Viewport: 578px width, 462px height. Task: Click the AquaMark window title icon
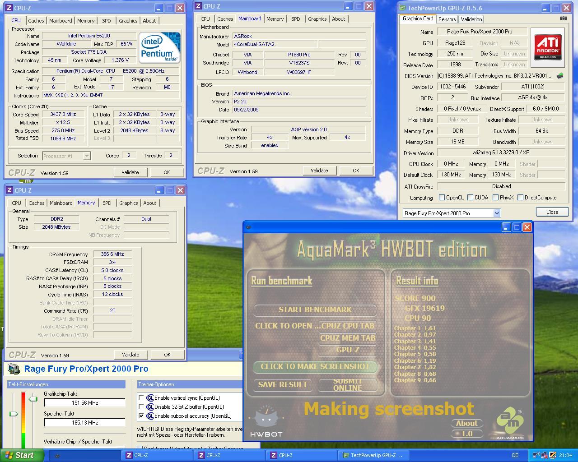(x=248, y=227)
